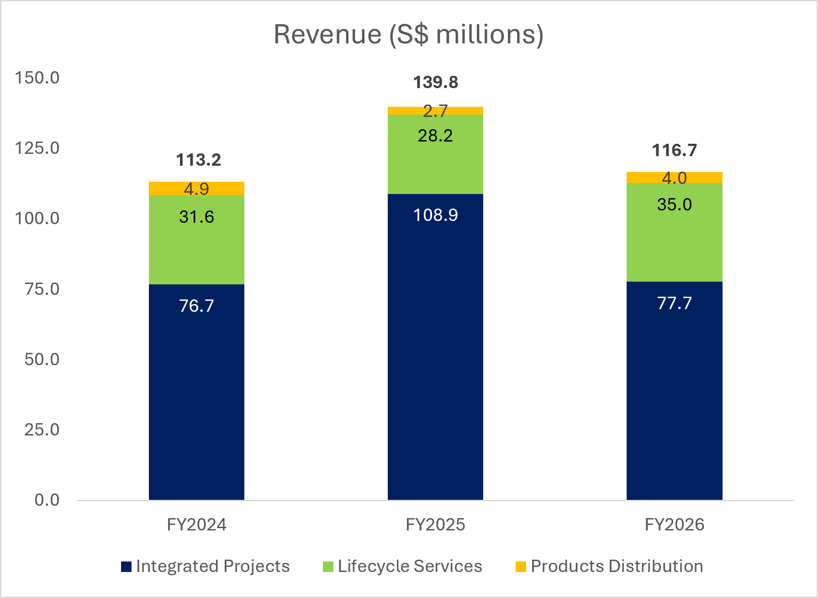Click the 0.0 y-axis value
This screenshot has height=598, width=818.
pyautogui.click(x=47, y=500)
